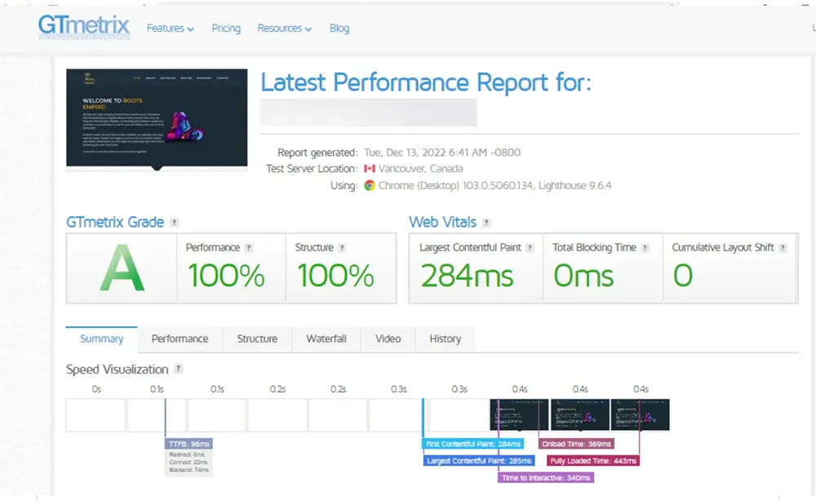Open the Waterfall tab
The width and height of the screenshot is (816, 501).
326,339
